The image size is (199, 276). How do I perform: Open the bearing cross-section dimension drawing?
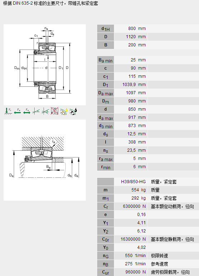click(x=45, y=65)
